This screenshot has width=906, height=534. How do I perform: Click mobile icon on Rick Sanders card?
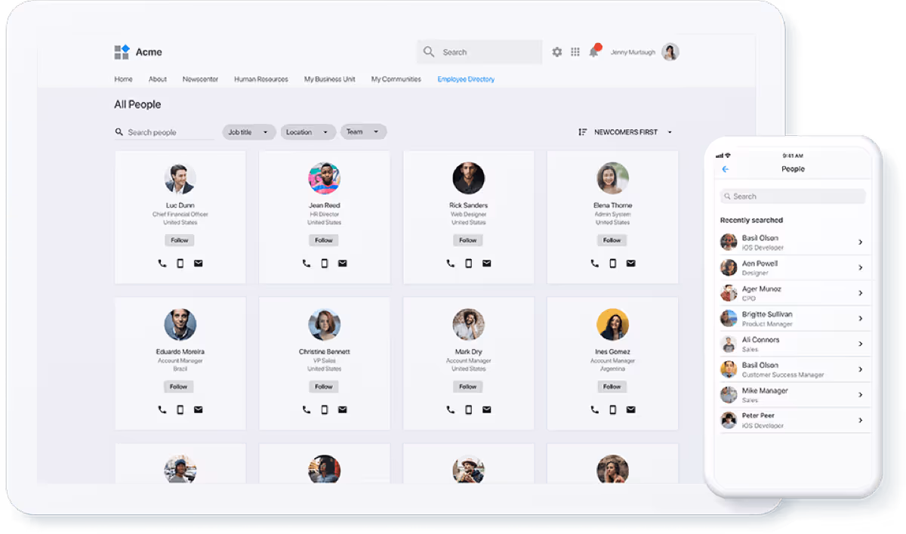469,264
